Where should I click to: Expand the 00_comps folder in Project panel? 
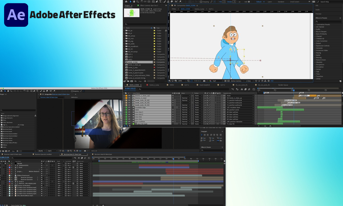pos(124,36)
